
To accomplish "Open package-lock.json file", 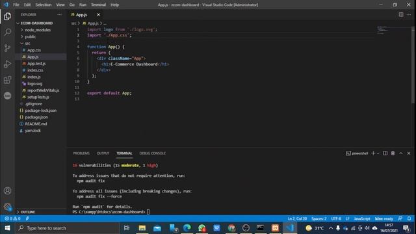I will (x=40, y=110).
